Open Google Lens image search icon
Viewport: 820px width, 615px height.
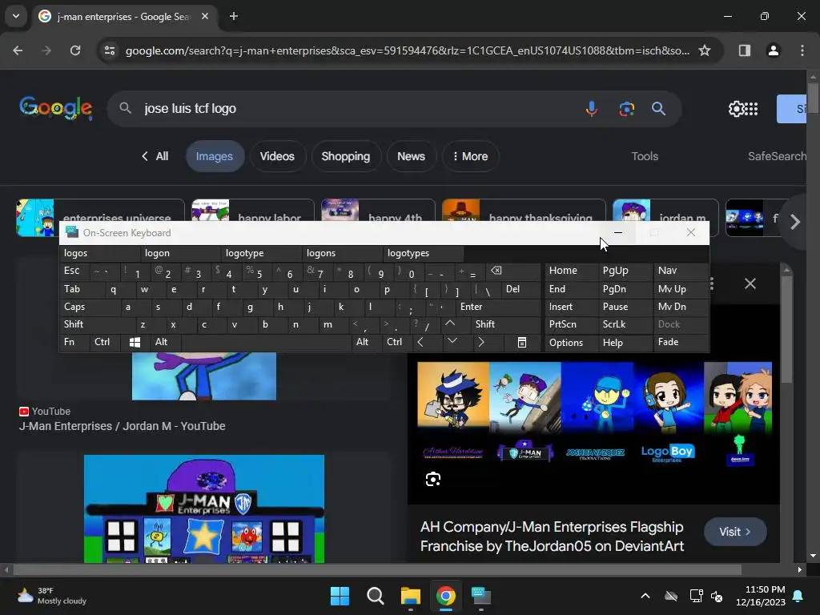point(626,108)
